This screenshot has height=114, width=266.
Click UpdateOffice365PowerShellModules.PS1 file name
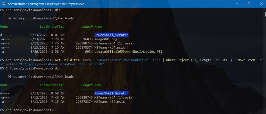(128, 52)
